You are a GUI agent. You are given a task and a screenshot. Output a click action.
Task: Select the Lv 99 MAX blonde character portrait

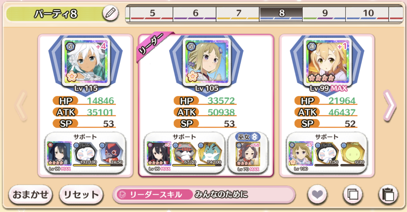coord(328,62)
